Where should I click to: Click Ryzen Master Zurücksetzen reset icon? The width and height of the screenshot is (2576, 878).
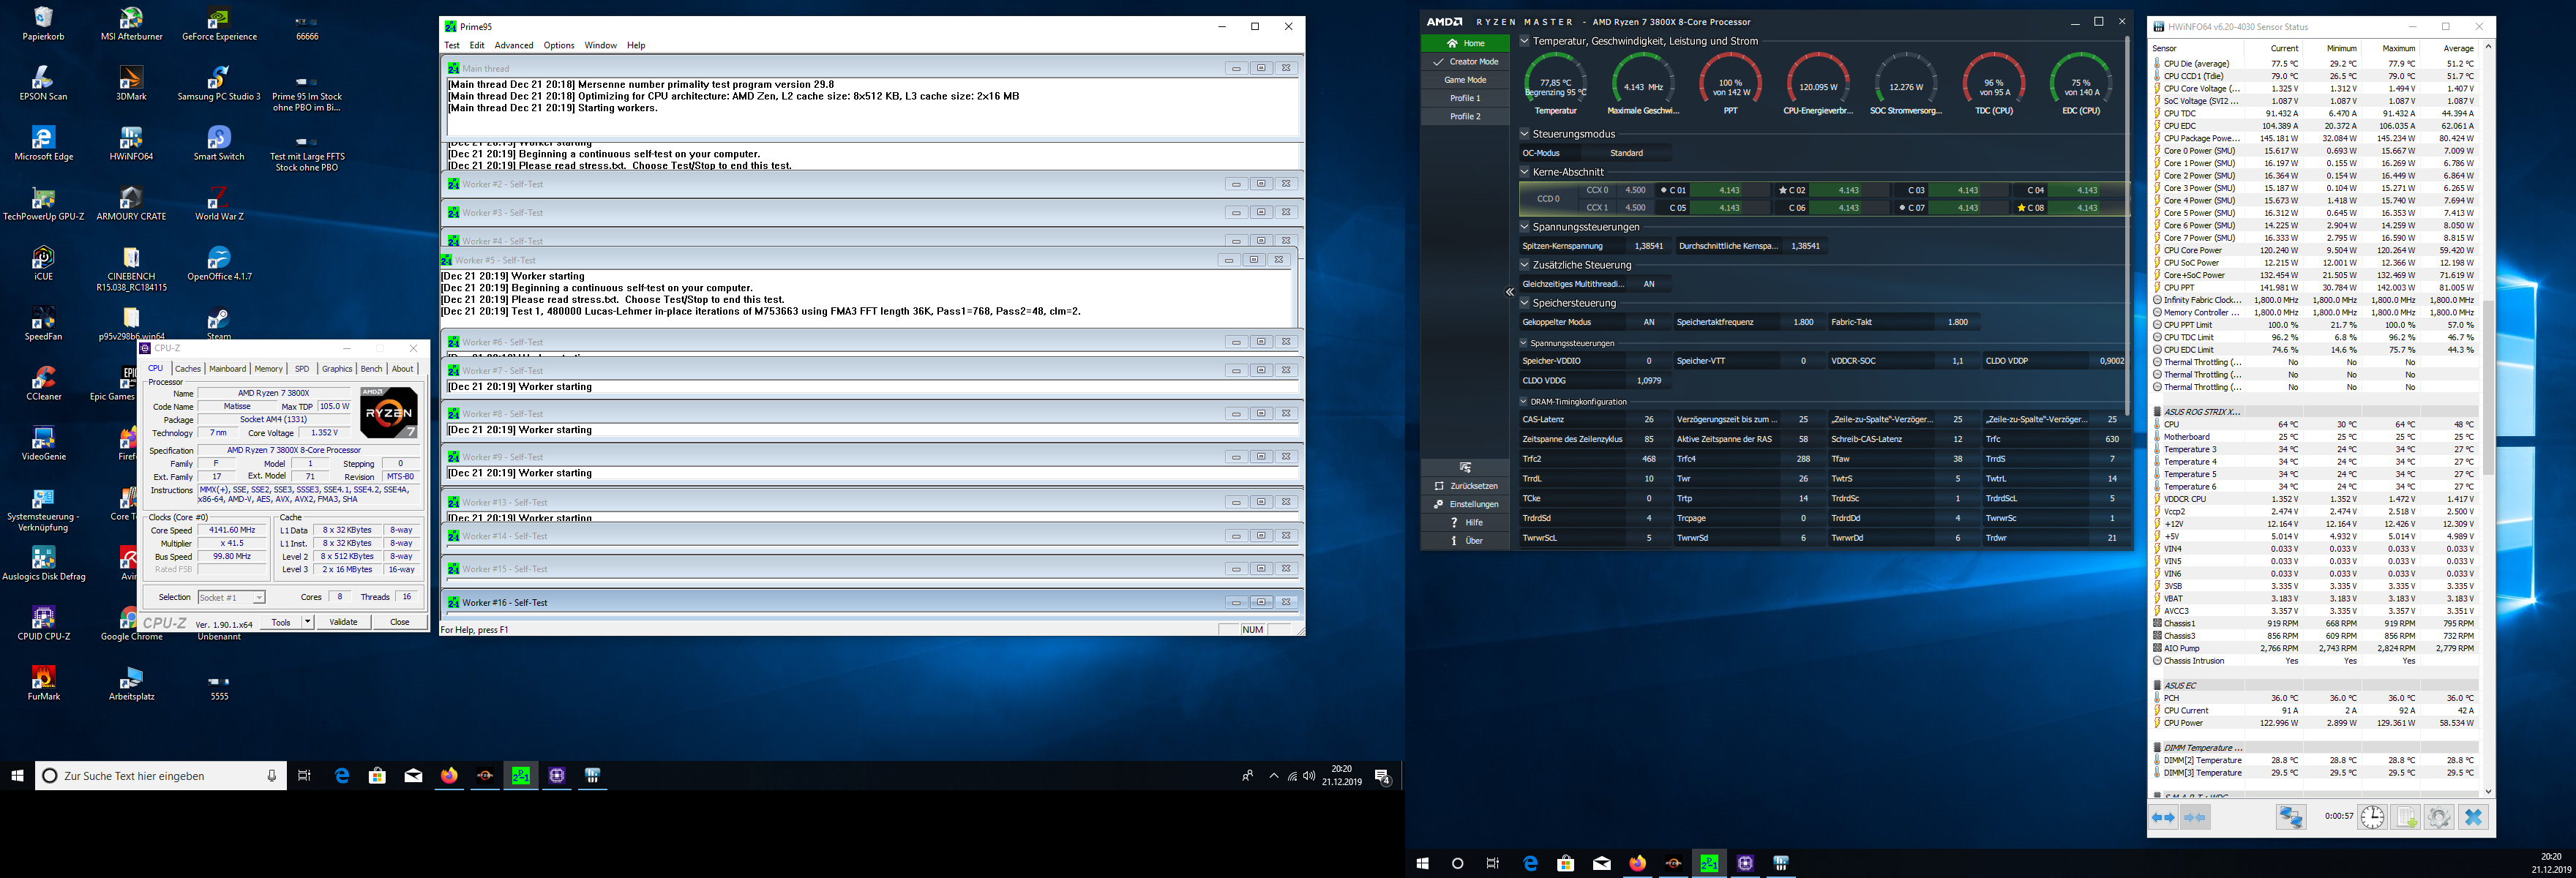pyautogui.click(x=1438, y=486)
